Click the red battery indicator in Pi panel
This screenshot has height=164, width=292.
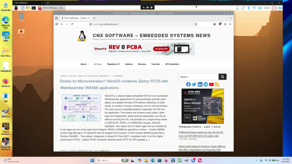[x=274, y=8]
